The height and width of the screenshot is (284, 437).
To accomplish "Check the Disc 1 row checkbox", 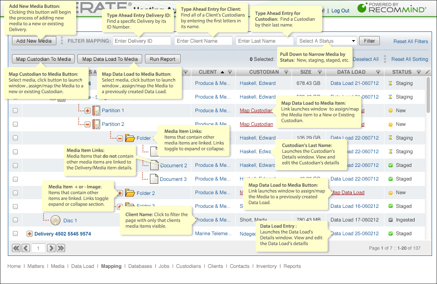I will (x=15, y=220).
